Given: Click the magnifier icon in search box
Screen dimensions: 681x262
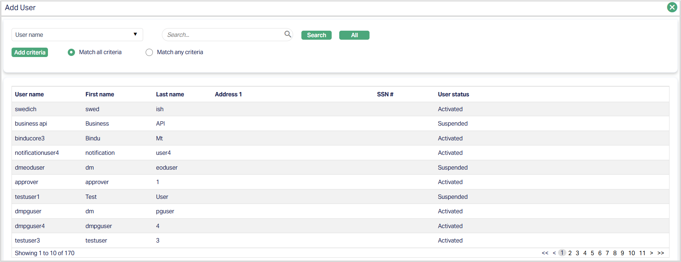Looking at the screenshot, I should click(287, 34).
